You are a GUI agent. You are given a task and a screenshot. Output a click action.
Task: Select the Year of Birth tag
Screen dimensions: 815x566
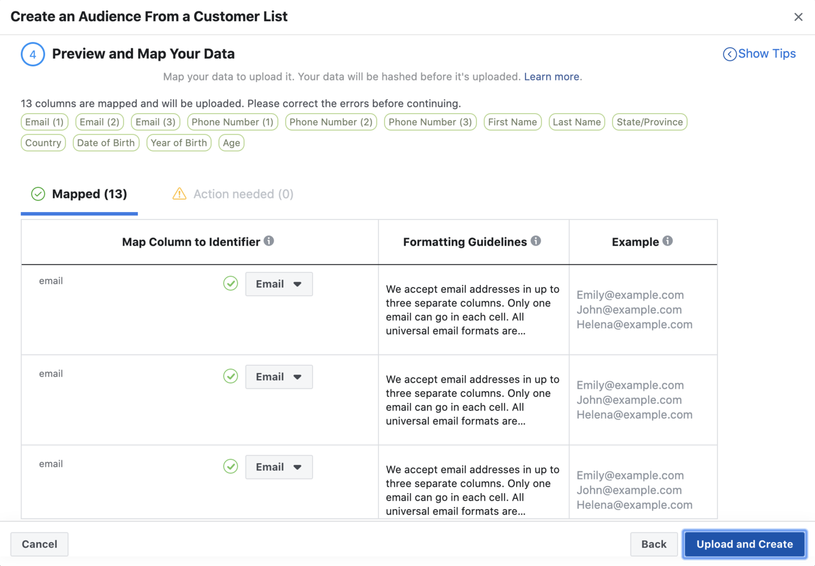(179, 142)
